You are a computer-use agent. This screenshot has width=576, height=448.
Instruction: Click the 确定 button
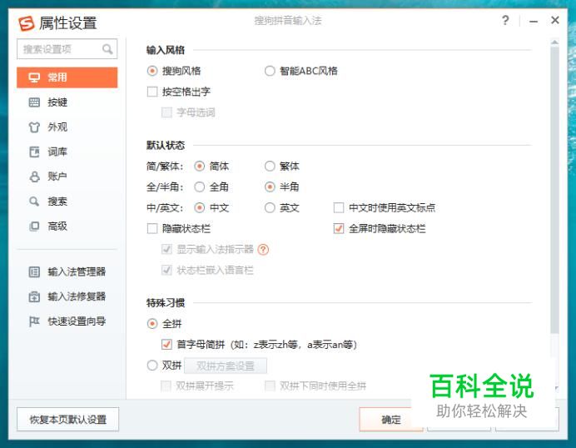coord(391,420)
